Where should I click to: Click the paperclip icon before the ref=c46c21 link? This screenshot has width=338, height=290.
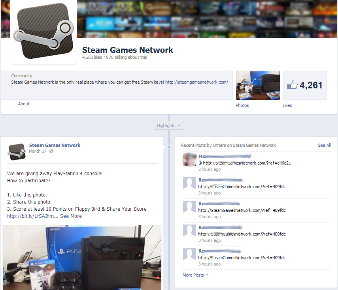tap(200, 163)
